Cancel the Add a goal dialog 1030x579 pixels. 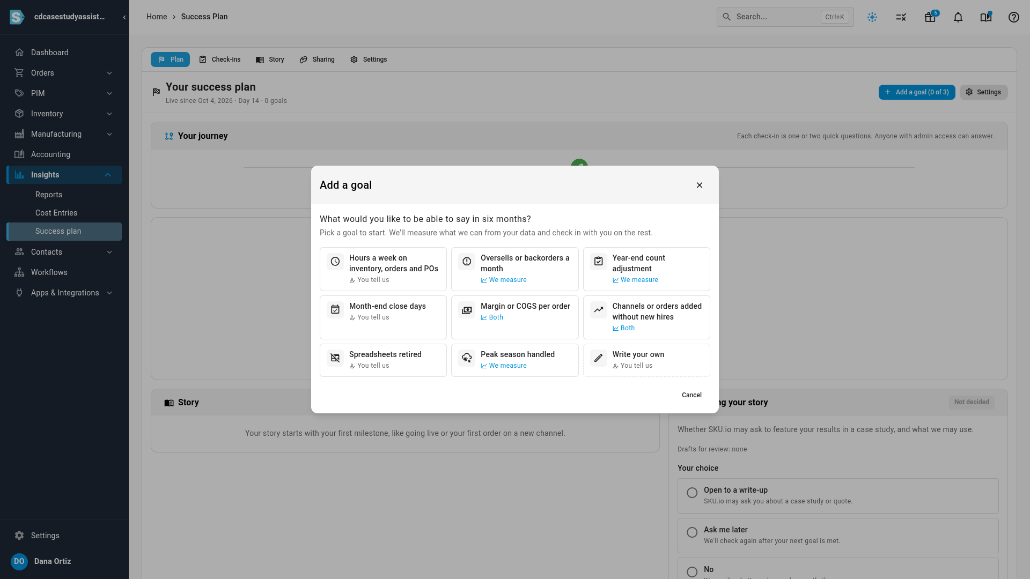pos(691,395)
